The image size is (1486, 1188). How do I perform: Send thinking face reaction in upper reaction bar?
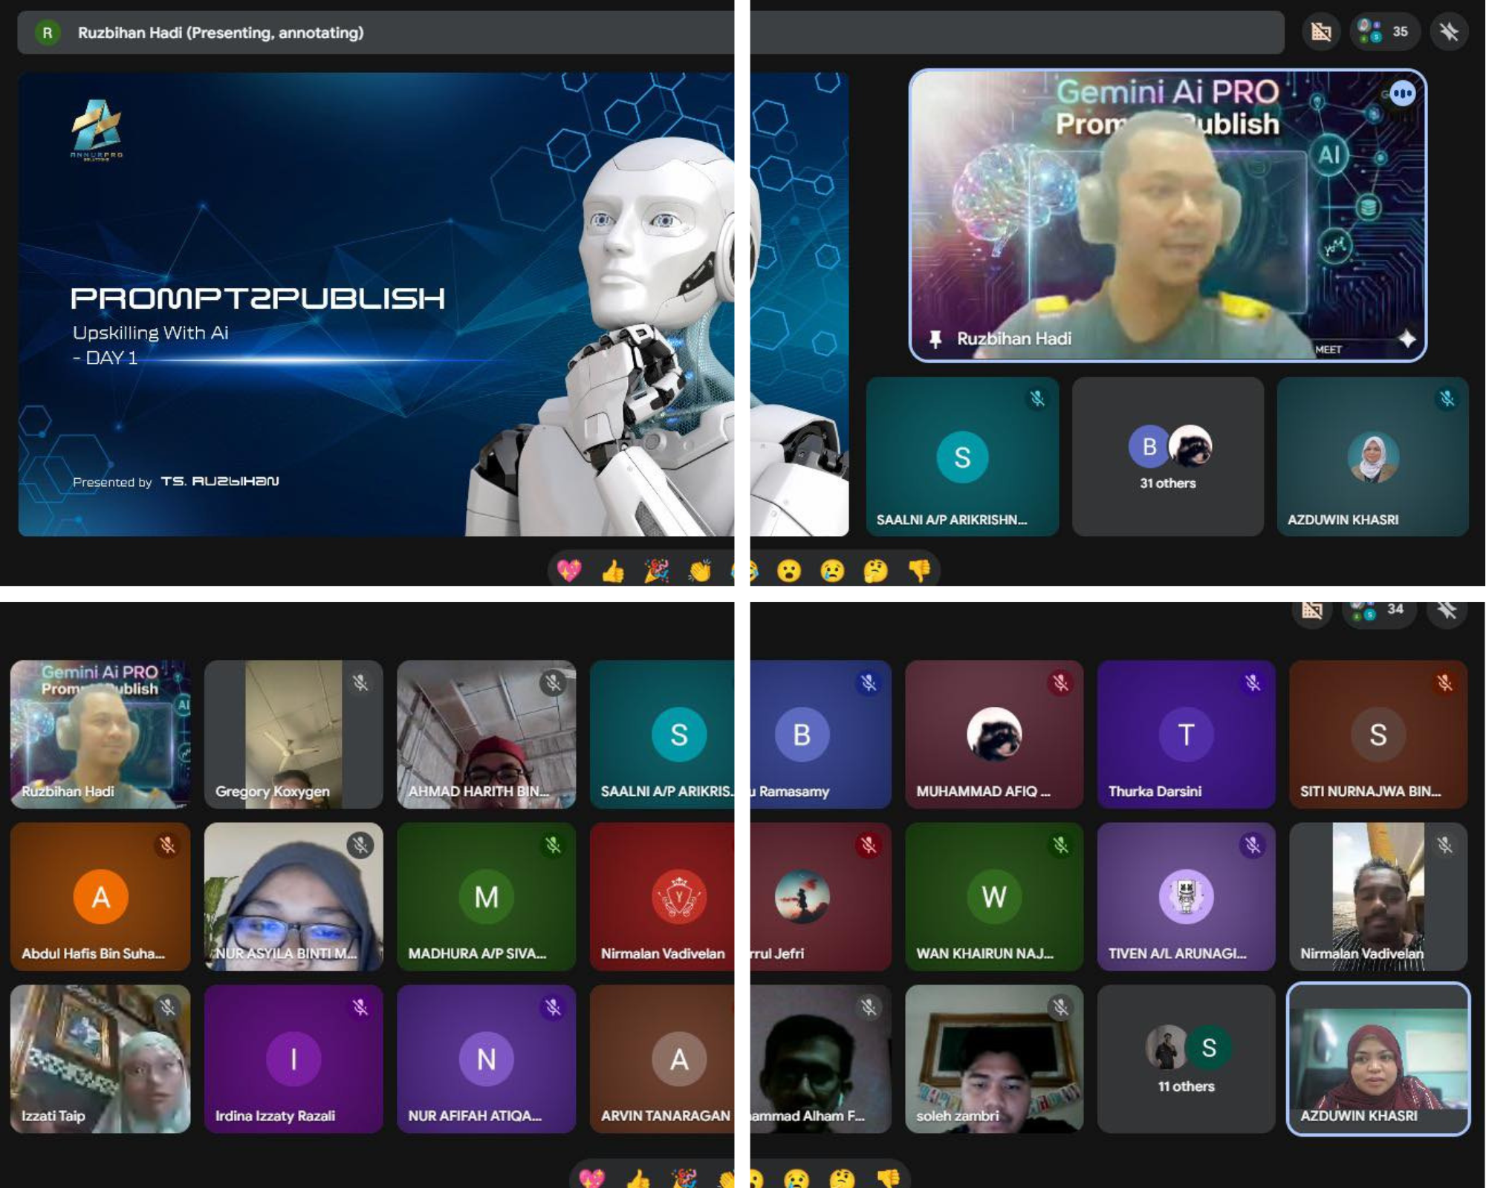(875, 570)
